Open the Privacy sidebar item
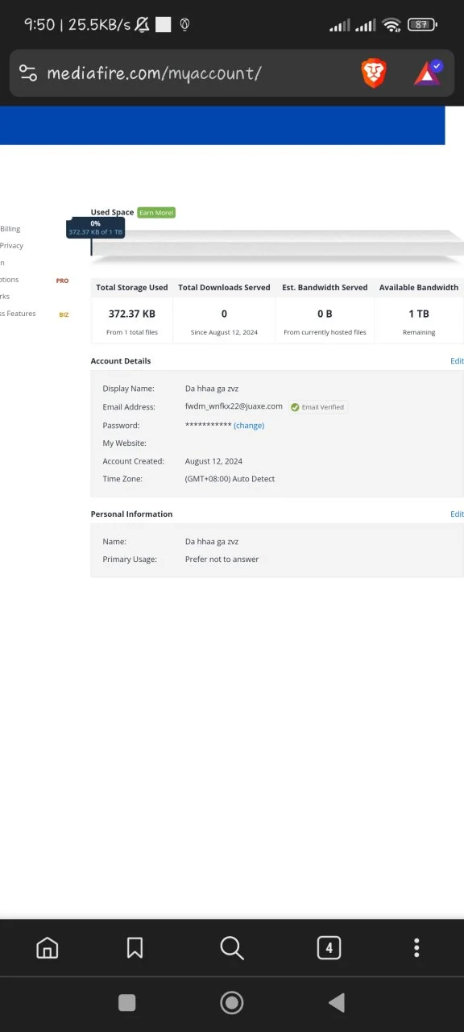This screenshot has height=1032, width=464. pos(11,246)
